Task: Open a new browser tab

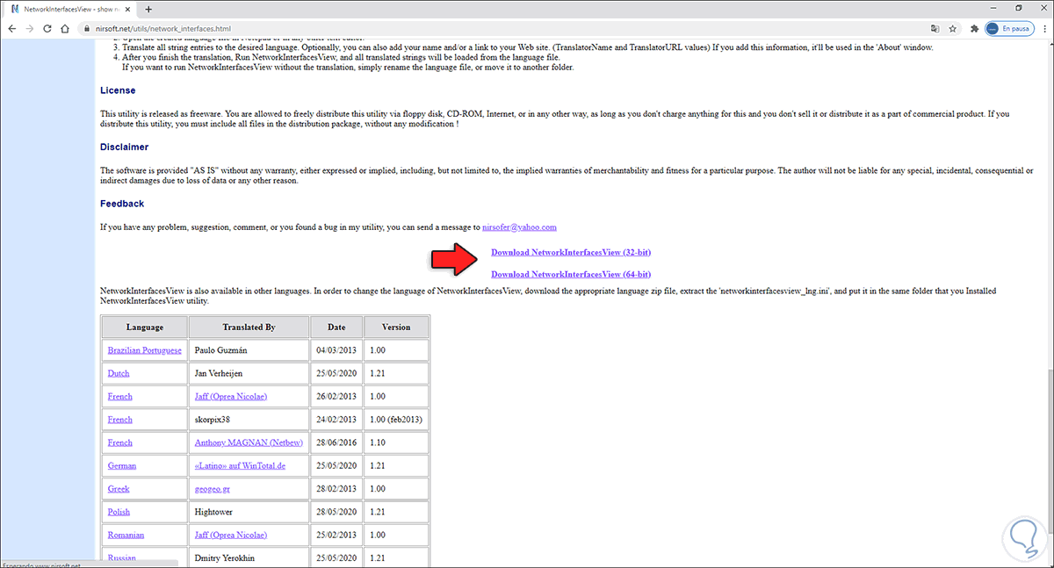Action: (148, 9)
